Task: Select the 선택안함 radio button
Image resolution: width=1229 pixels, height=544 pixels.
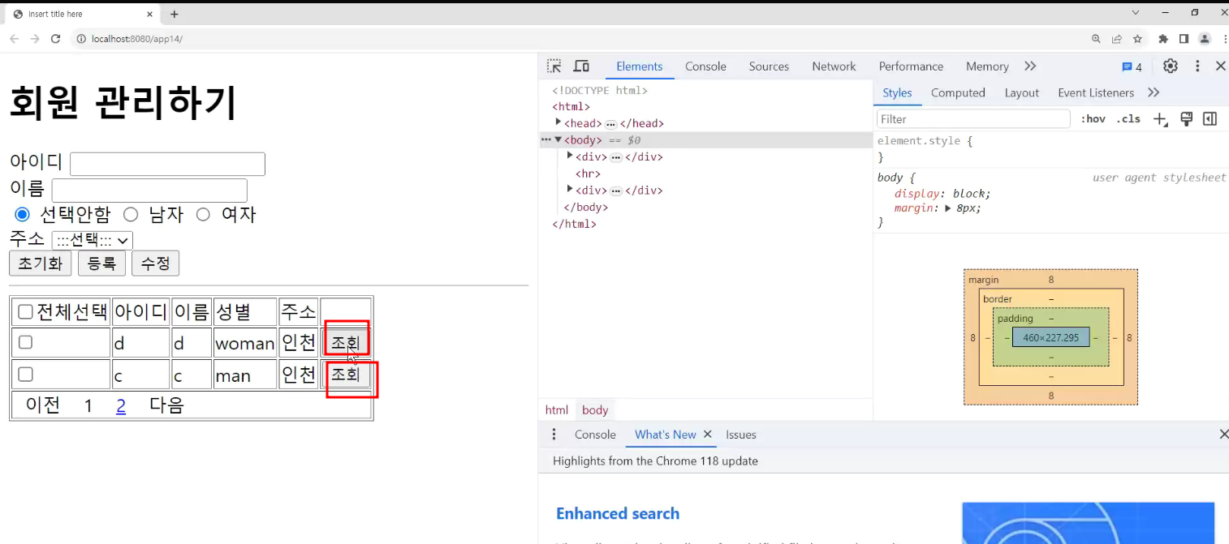Action: pos(22,214)
